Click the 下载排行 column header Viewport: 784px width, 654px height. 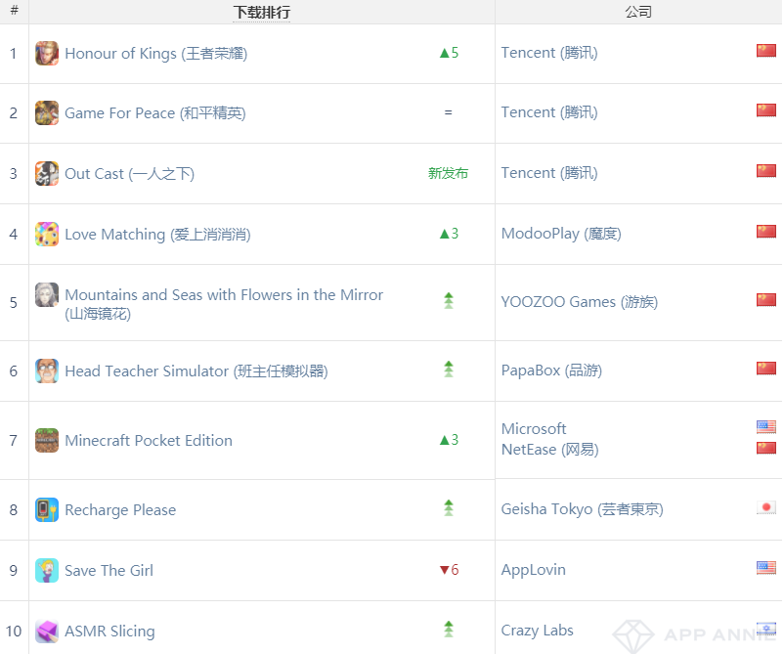tap(262, 12)
